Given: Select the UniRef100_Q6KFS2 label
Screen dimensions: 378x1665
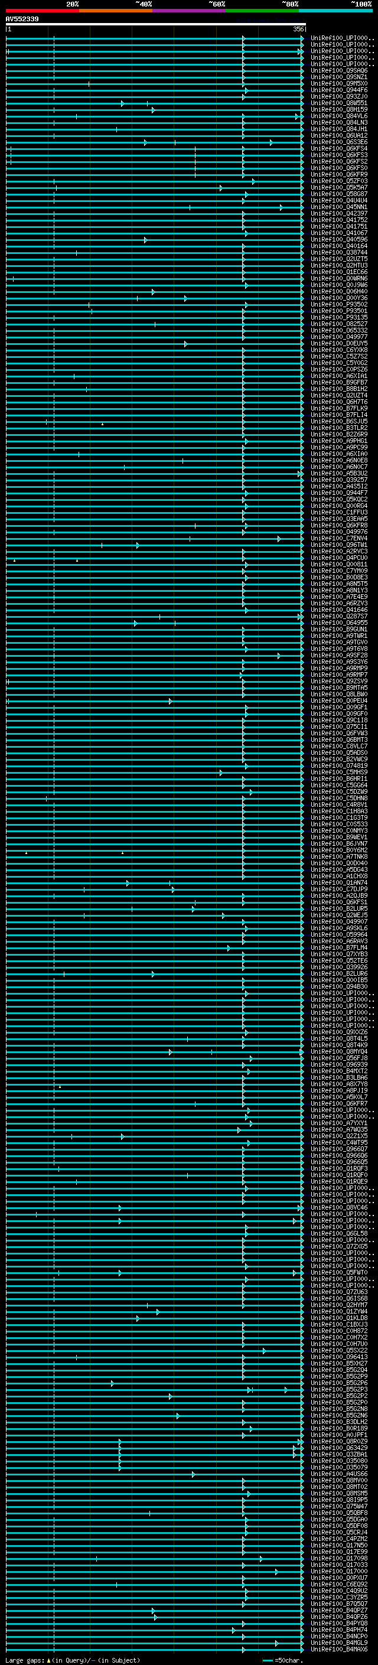Looking at the screenshot, I should pyautogui.click(x=339, y=161).
